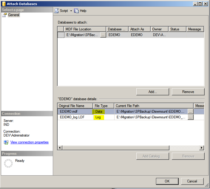This screenshot has height=189, width=210.
Task: Click the Log file type cell
Action: (x=104, y=117)
